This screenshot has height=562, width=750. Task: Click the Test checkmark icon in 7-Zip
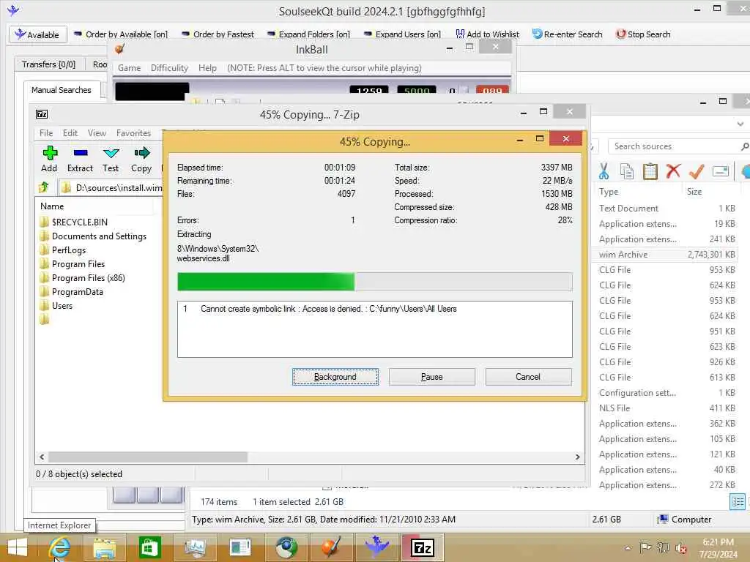[111, 153]
